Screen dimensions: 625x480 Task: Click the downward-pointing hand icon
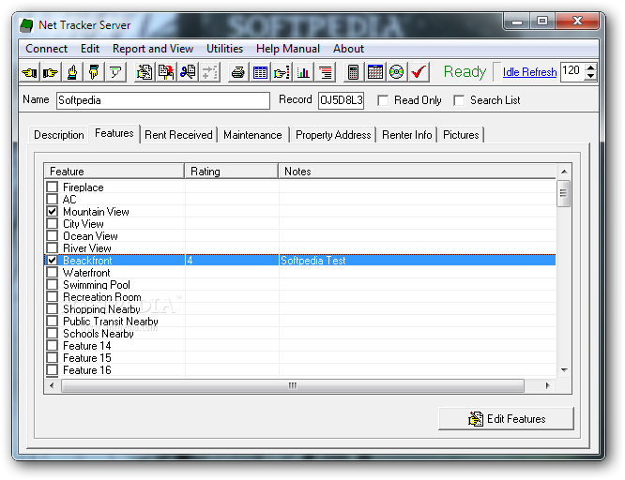click(x=94, y=72)
